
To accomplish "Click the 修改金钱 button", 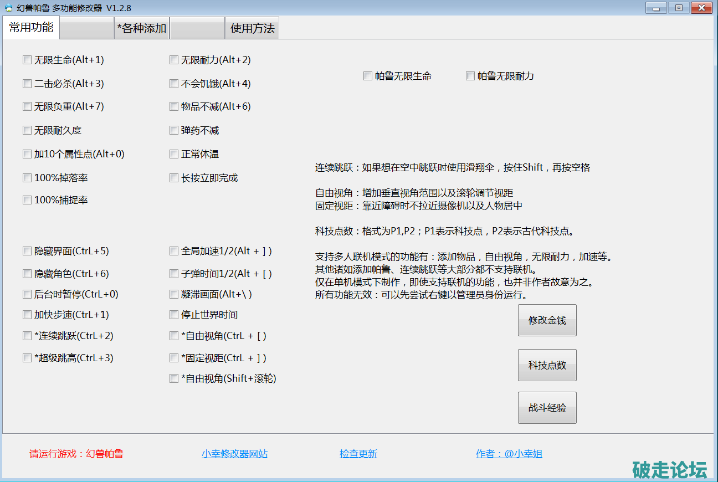I will 547,320.
